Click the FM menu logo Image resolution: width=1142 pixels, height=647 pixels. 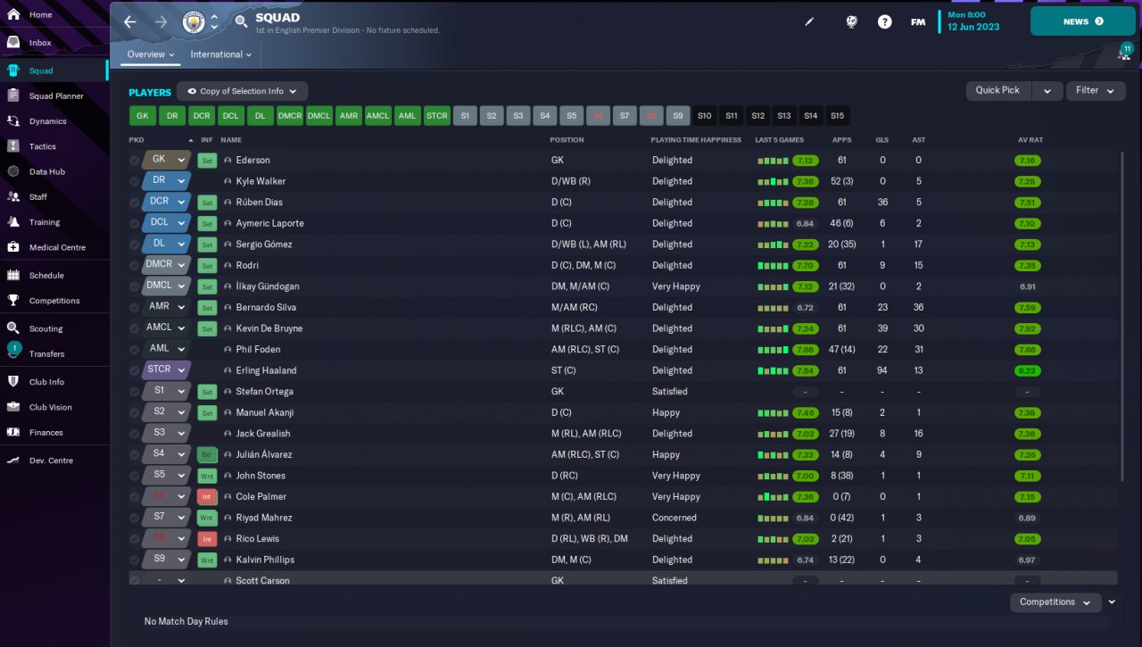[x=917, y=21]
